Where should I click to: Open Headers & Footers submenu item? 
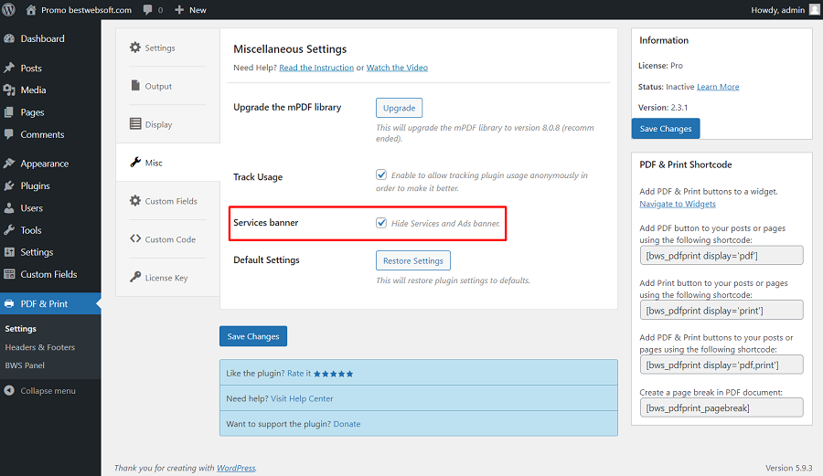pyautogui.click(x=40, y=347)
